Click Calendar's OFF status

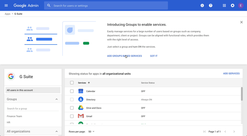[x=143, y=91]
